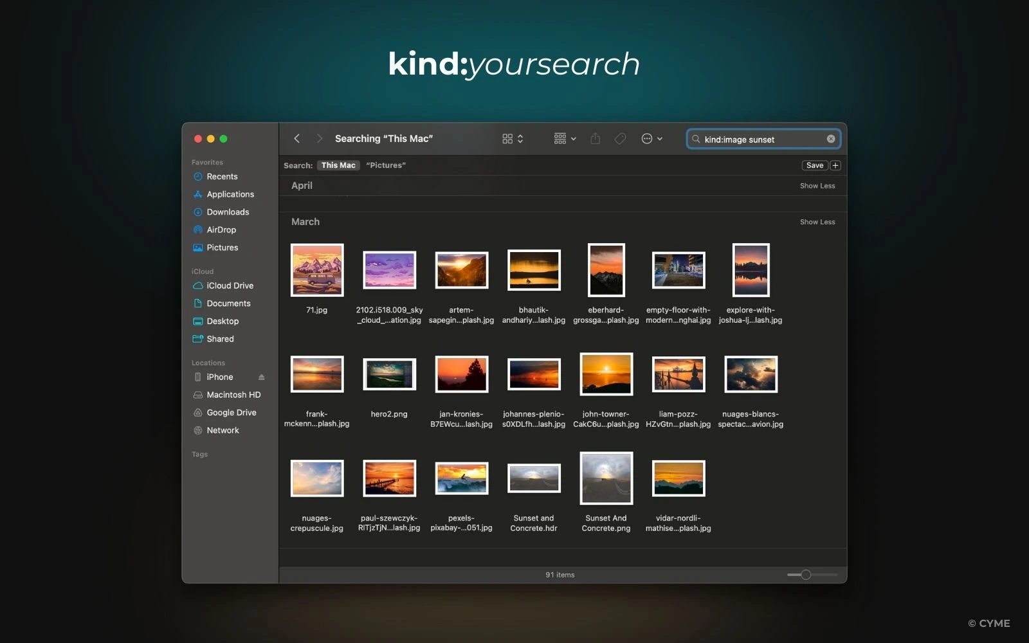Select the 2102.i518.009_sky_cloud image

pyautogui.click(x=390, y=270)
